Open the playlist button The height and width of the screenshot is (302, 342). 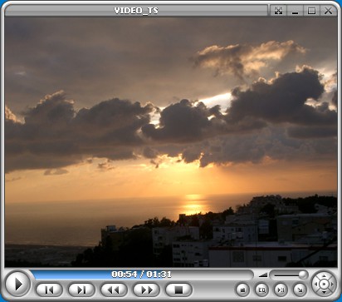pos(281,290)
